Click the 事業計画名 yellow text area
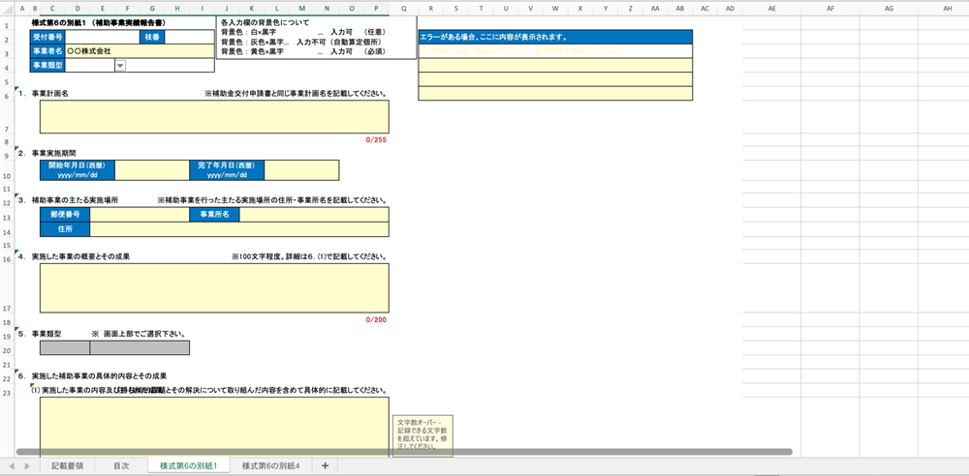This screenshot has width=969, height=476. click(214, 116)
